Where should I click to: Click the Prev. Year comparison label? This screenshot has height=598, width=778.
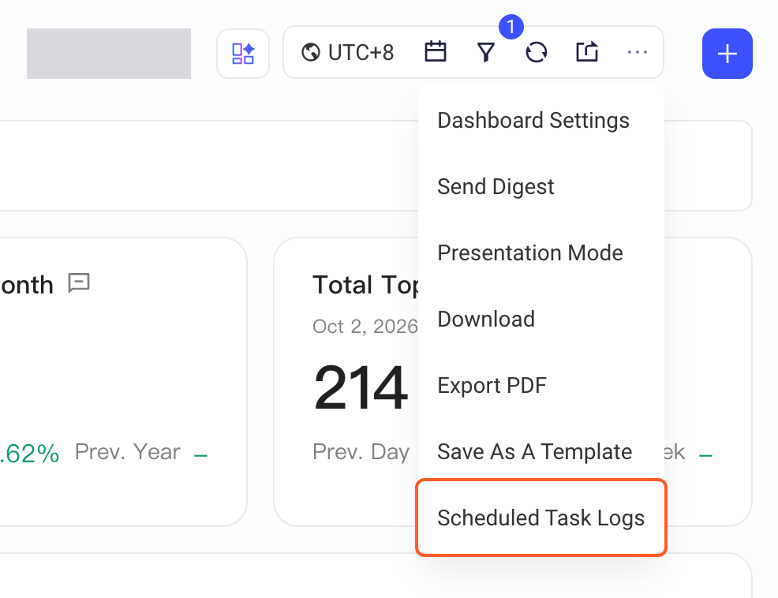(x=128, y=452)
